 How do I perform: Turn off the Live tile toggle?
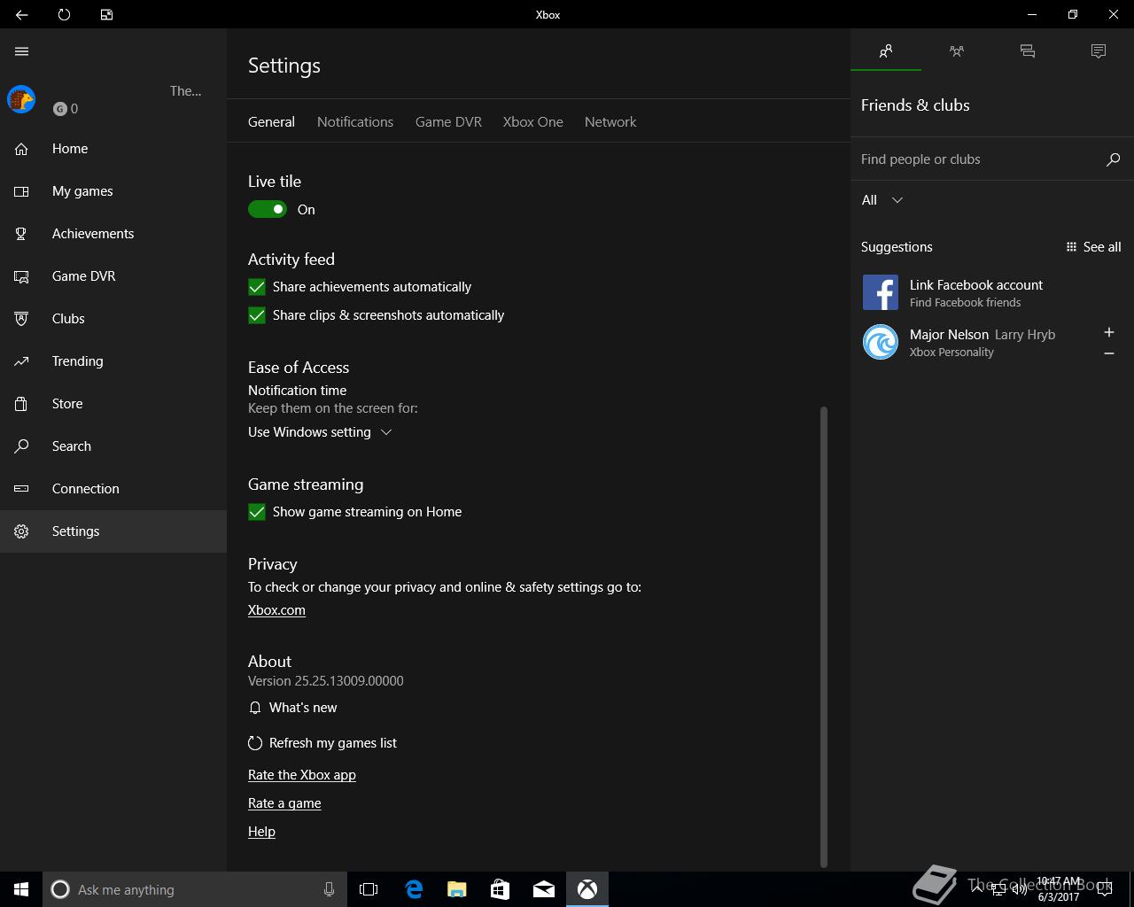(268, 210)
